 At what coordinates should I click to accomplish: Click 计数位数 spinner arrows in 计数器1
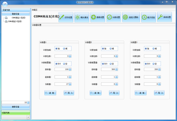pyautogui.click(x=70, y=56)
